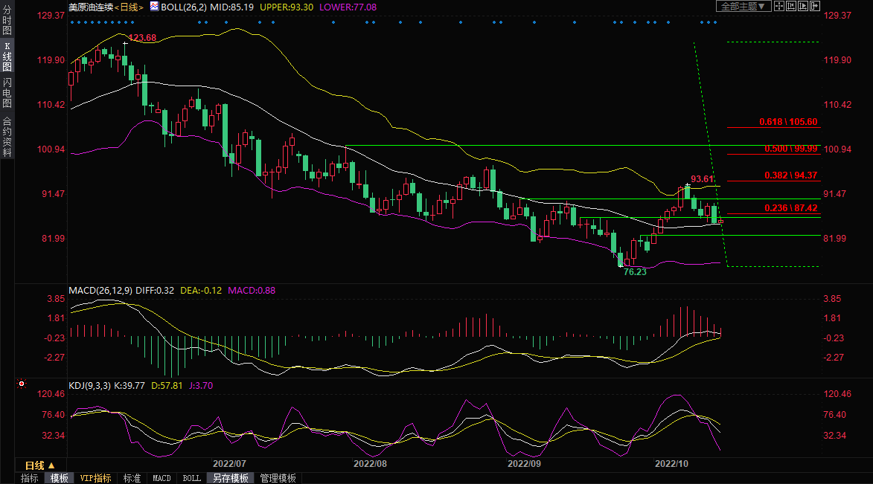Screen dimensions: 873x484
Task: Select the K线图 side tab
Action: (7, 56)
